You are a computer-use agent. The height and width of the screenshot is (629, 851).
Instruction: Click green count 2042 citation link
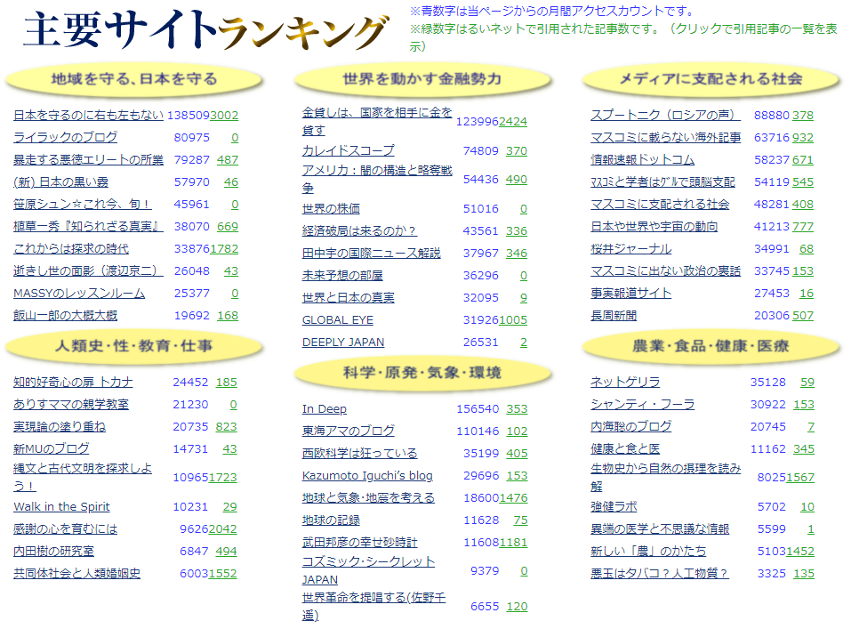222,529
